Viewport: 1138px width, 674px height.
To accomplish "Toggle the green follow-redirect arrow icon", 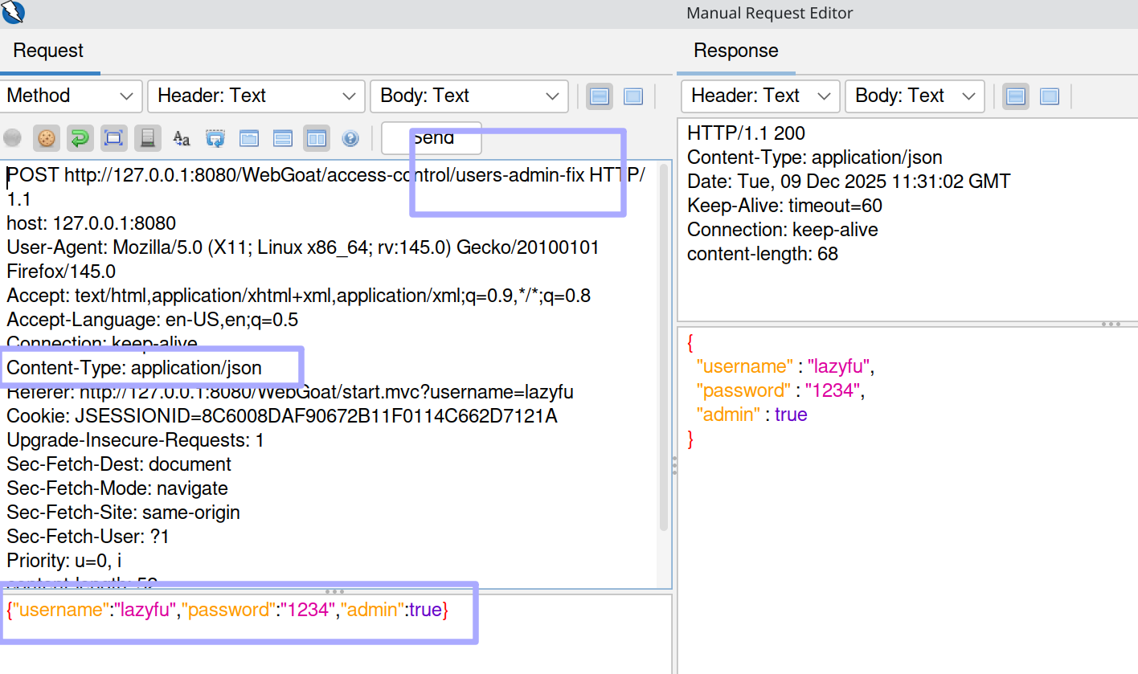I will click(80, 138).
